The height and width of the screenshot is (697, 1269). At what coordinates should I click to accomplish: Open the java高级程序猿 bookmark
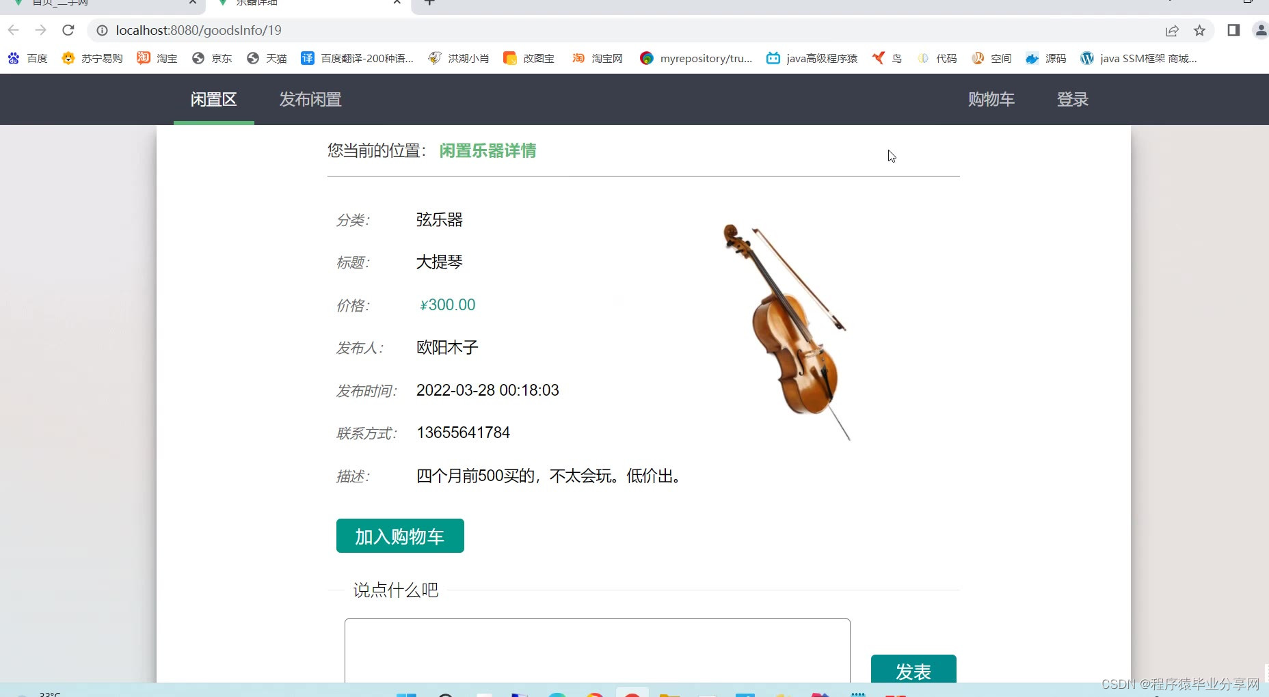tap(812, 58)
